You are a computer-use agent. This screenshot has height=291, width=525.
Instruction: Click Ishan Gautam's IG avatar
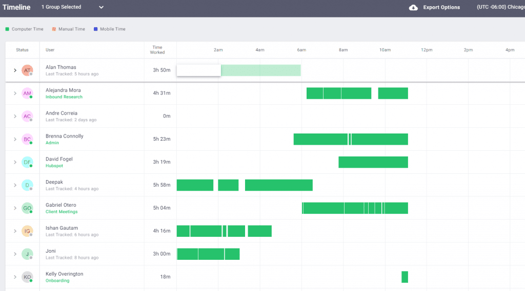coord(27,231)
